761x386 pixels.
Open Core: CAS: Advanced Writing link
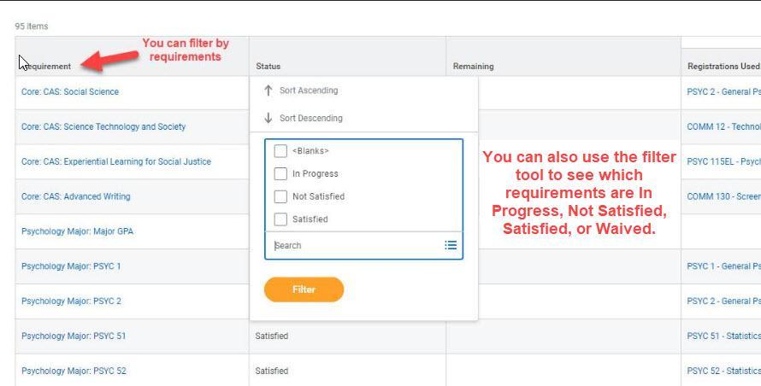coord(76,196)
